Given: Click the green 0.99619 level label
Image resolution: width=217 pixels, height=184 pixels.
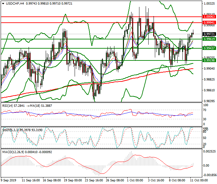Looking at the screenshot, I should [209, 39].
